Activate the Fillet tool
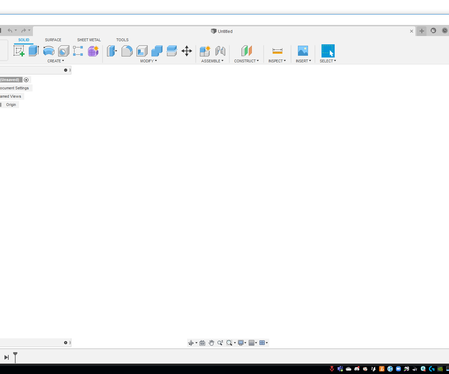Image resolution: width=449 pixels, height=374 pixels. click(127, 51)
